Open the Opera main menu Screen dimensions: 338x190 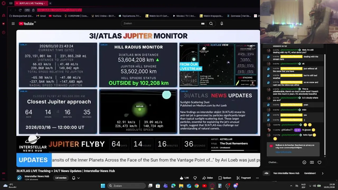pyautogui.click(x=3, y=3)
